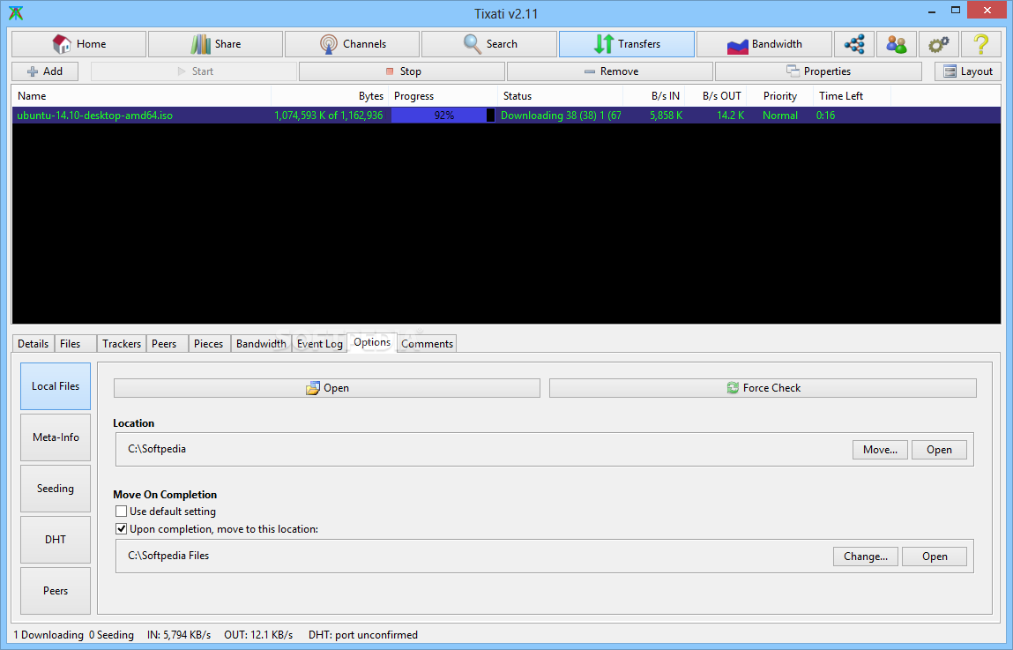Sort by Time Left column
The height and width of the screenshot is (650, 1013).
pyautogui.click(x=852, y=95)
